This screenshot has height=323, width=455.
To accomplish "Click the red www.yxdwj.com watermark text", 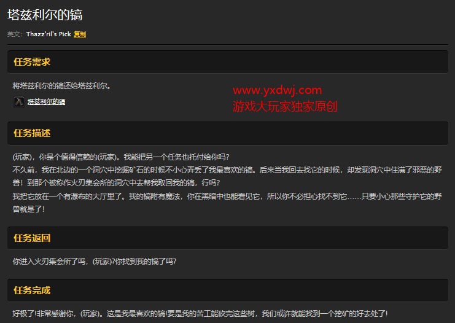I will pos(277,90).
